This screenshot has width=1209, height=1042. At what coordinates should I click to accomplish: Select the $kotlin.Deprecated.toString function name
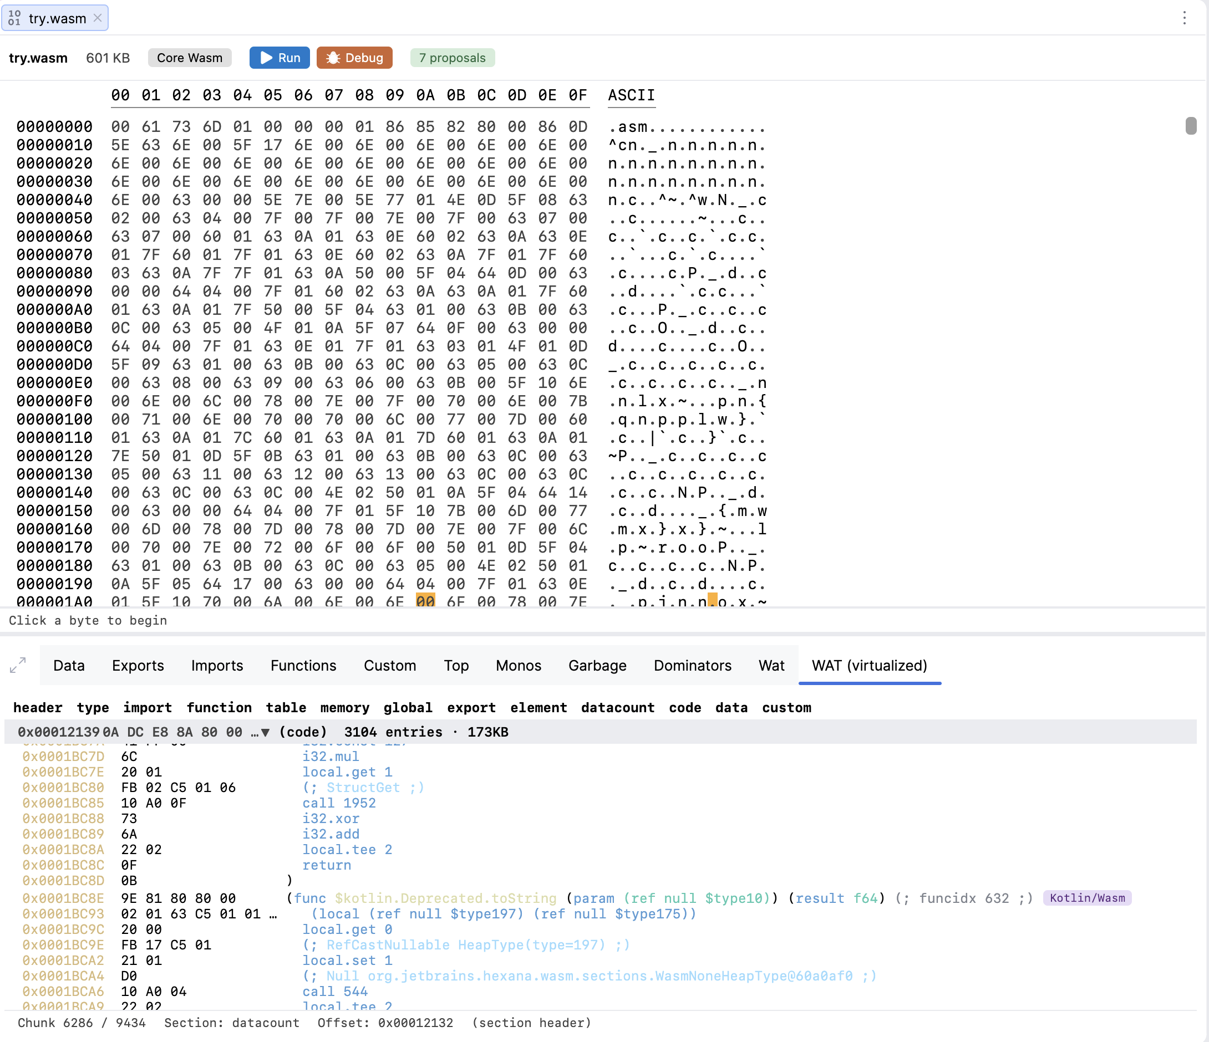pos(446,898)
